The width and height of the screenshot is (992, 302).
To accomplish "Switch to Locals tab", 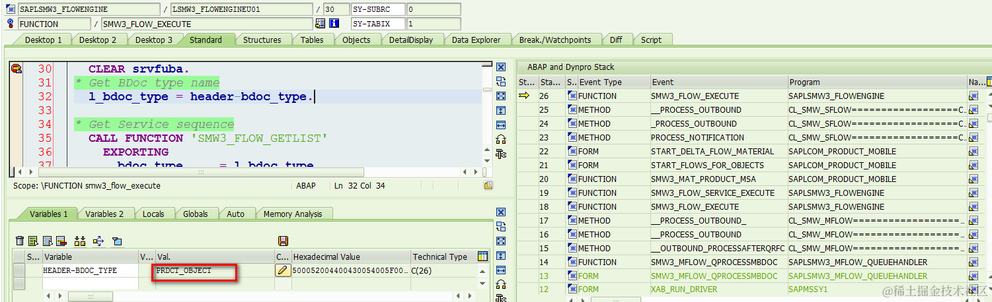I will tap(153, 214).
